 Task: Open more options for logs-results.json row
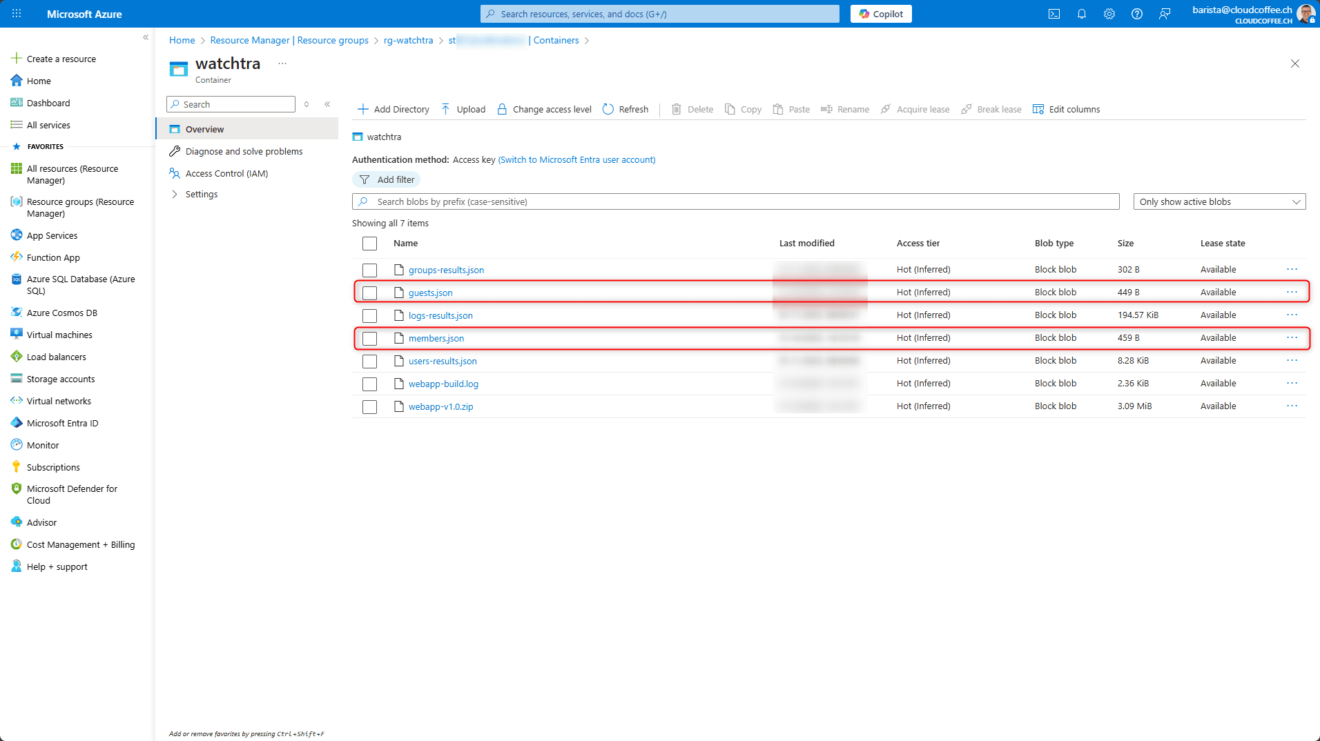(x=1292, y=315)
